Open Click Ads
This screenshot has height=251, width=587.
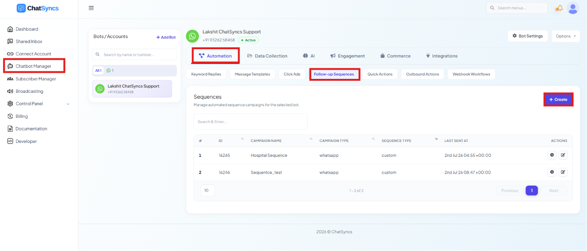pyautogui.click(x=292, y=74)
